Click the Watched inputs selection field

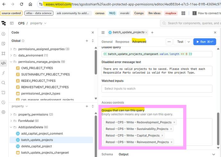point(157,89)
